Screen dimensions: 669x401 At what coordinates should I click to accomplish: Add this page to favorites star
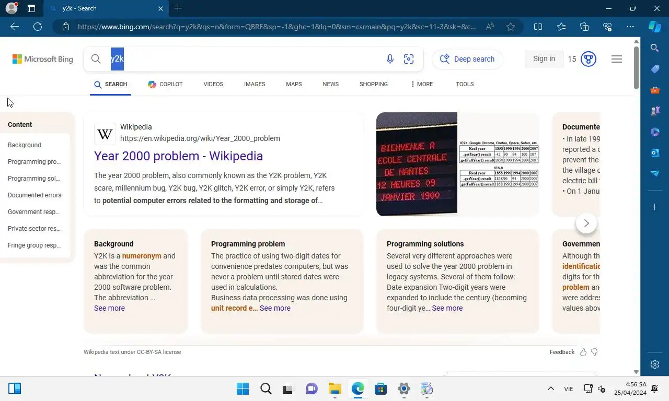tap(511, 27)
